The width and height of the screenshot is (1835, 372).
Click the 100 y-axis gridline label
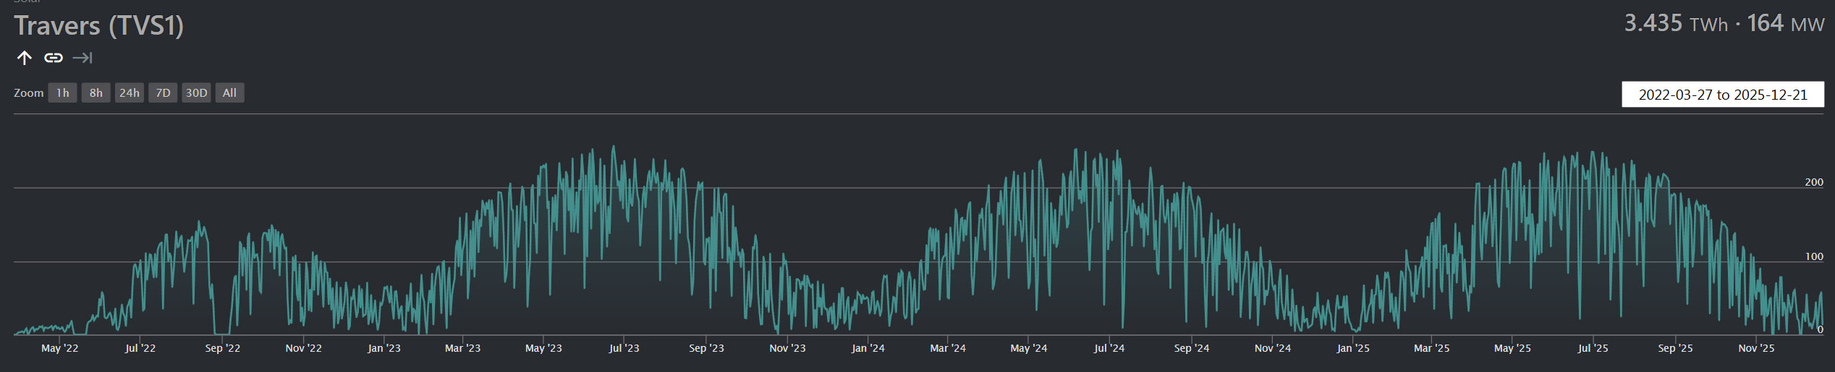(x=1813, y=256)
